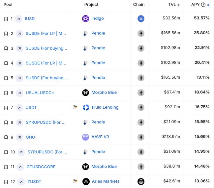Click the Pool column header
The height and width of the screenshot is (188, 214).
pos(8,5)
